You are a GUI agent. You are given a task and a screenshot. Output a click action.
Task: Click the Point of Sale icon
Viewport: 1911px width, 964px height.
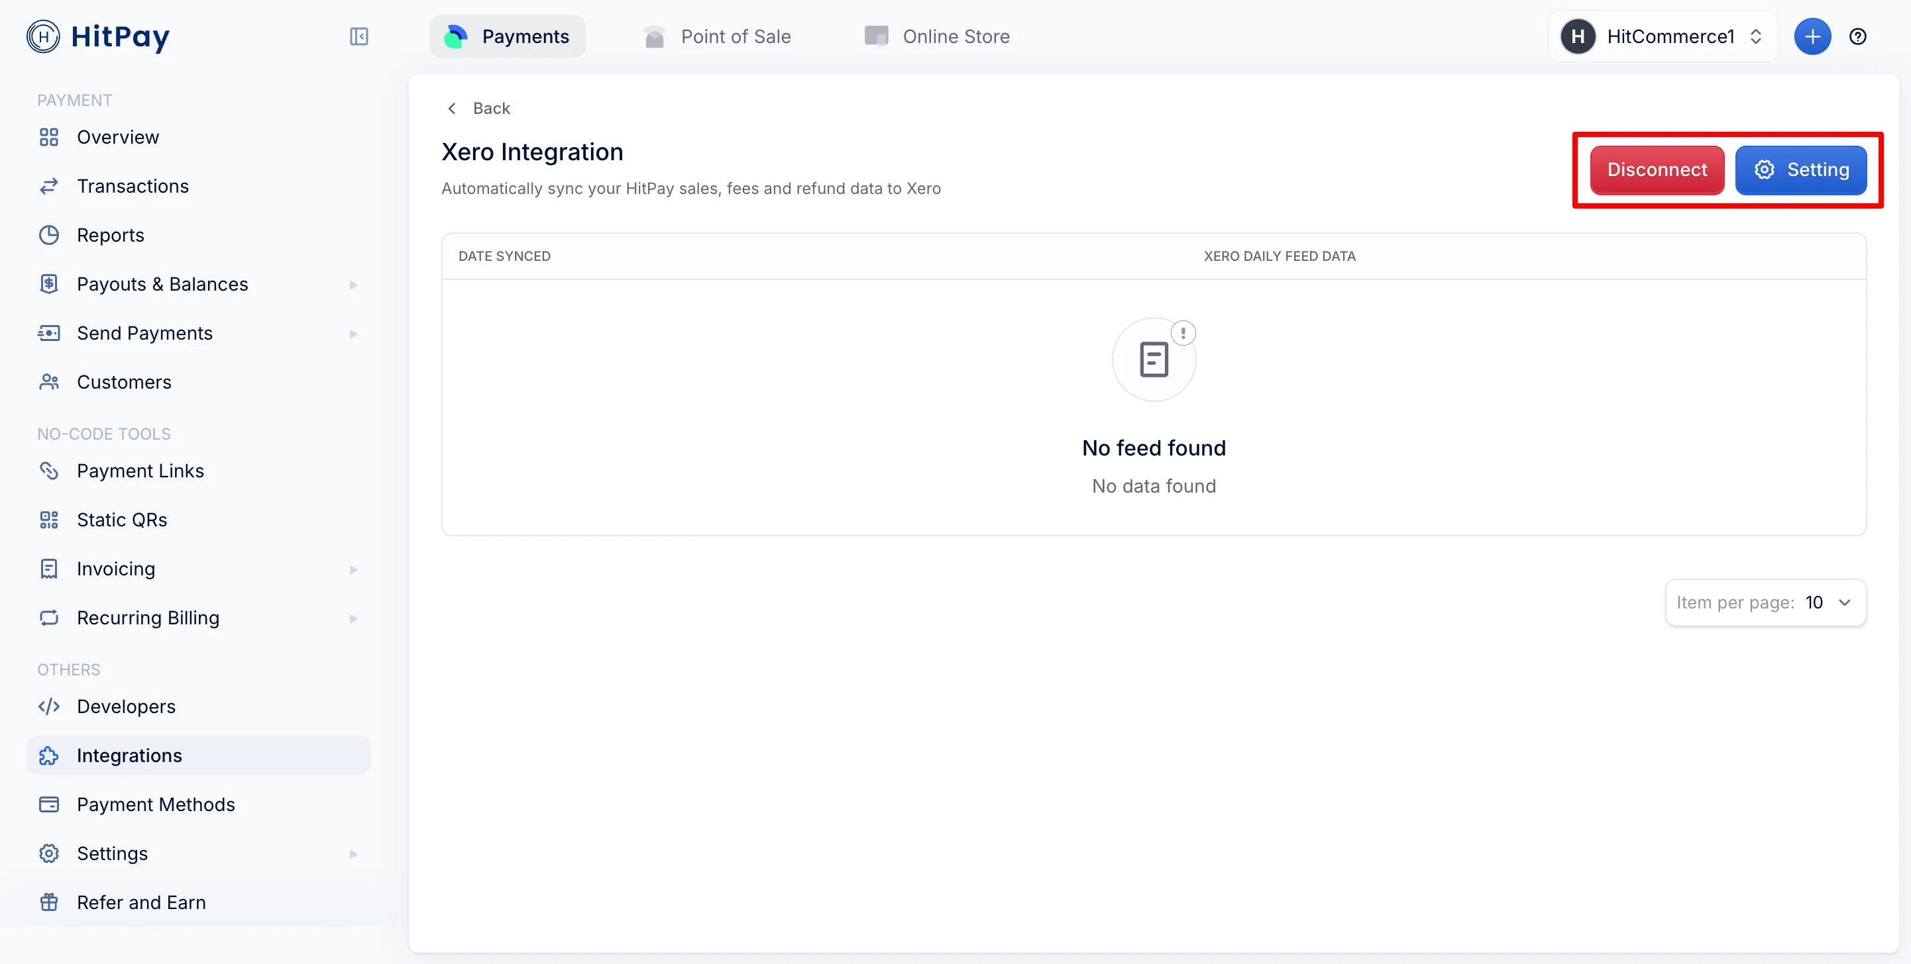point(654,36)
